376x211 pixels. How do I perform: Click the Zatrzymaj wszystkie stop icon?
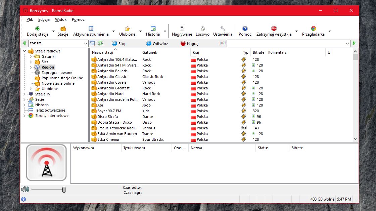274,29
